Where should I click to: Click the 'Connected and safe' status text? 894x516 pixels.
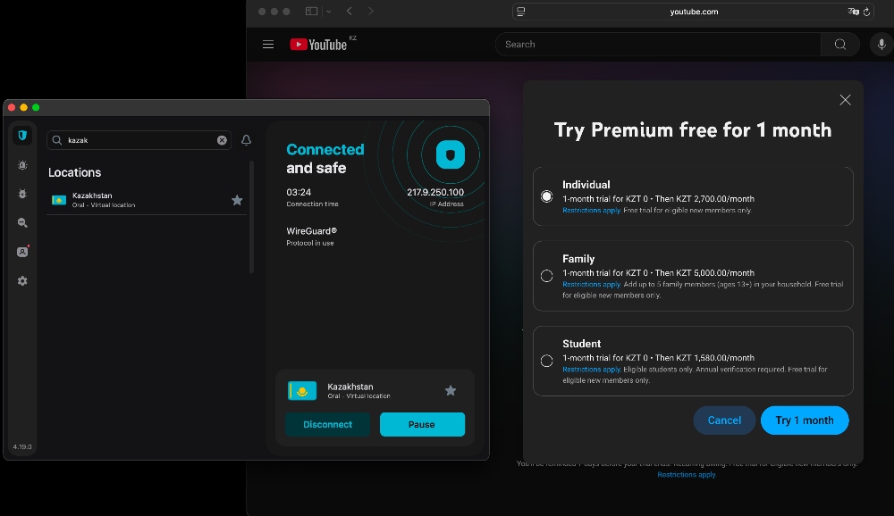pyautogui.click(x=325, y=158)
